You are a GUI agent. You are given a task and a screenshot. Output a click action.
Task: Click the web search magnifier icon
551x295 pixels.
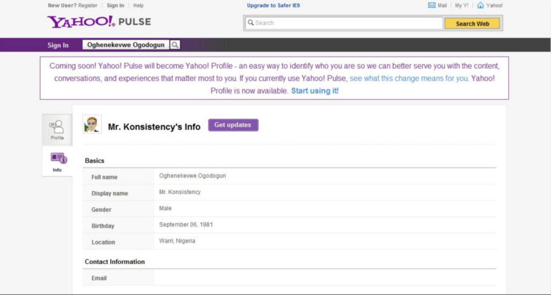(251, 23)
